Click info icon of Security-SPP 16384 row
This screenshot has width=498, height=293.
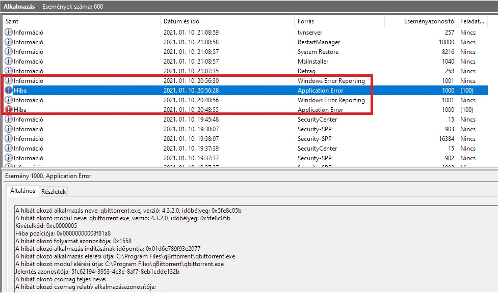point(9,138)
